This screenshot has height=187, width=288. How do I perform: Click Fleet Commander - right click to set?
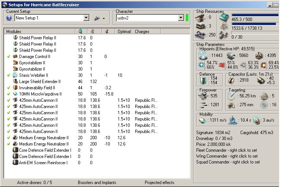click(226, 150)
